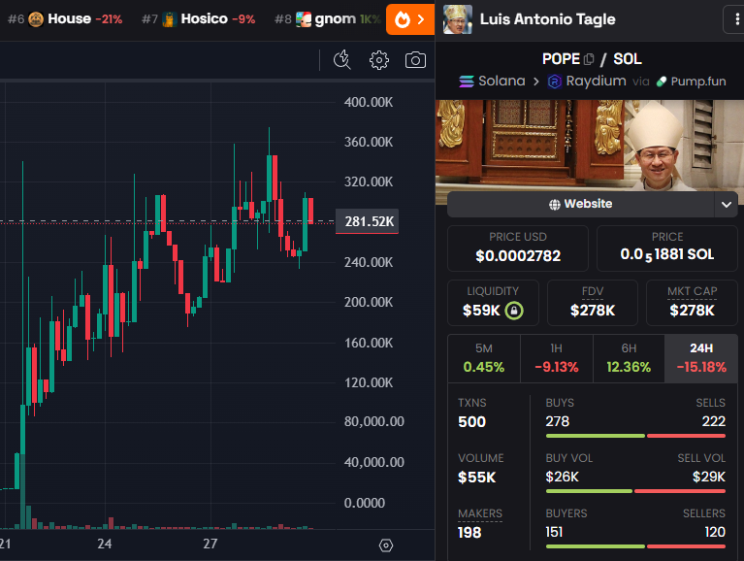Take chart snapshot with camera icon

pyautogui.click(x=415, y=60)
